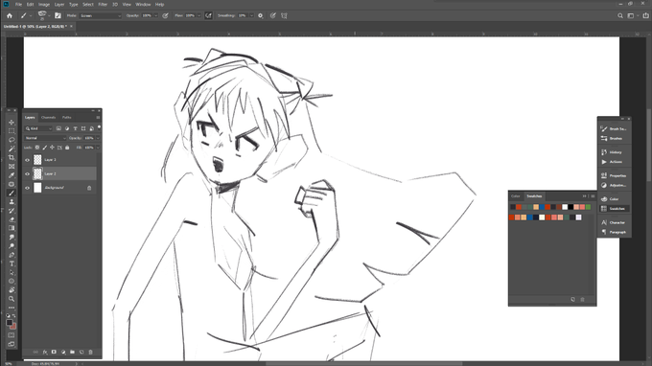Screen dimensions: 652x366
Task: Toggle lock all padlock in Layers panel
Action: click(67, 148)
